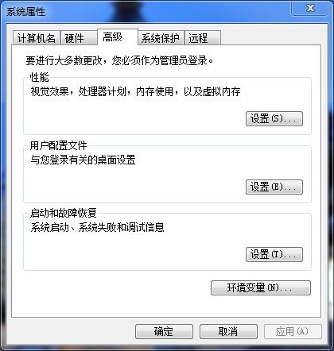Click the 启动和故障恢复 group heading
Image resolution: width=334 pixels, height=351 pixels.
(x=63, y=214)
